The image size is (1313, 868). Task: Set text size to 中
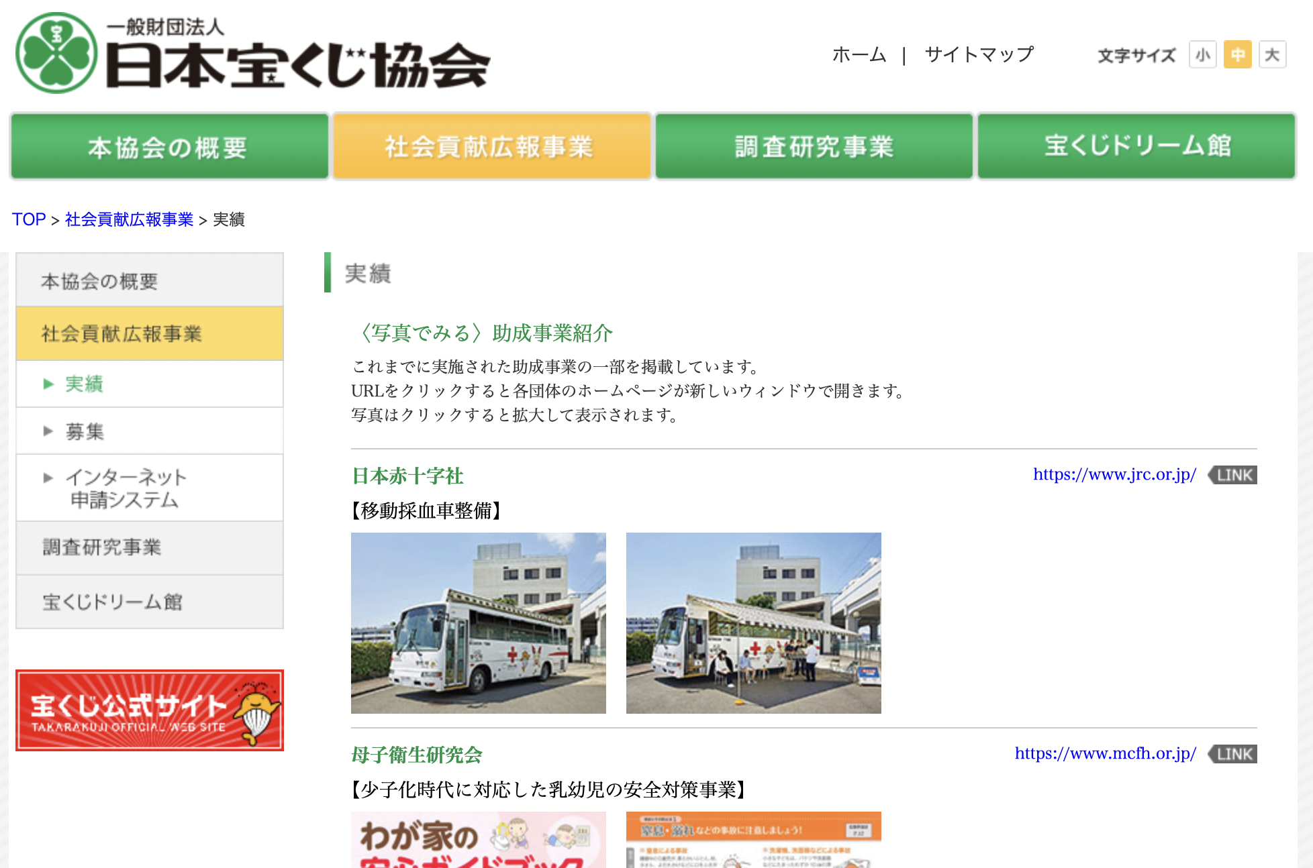pyautogui.click(x=1237, y=54)
